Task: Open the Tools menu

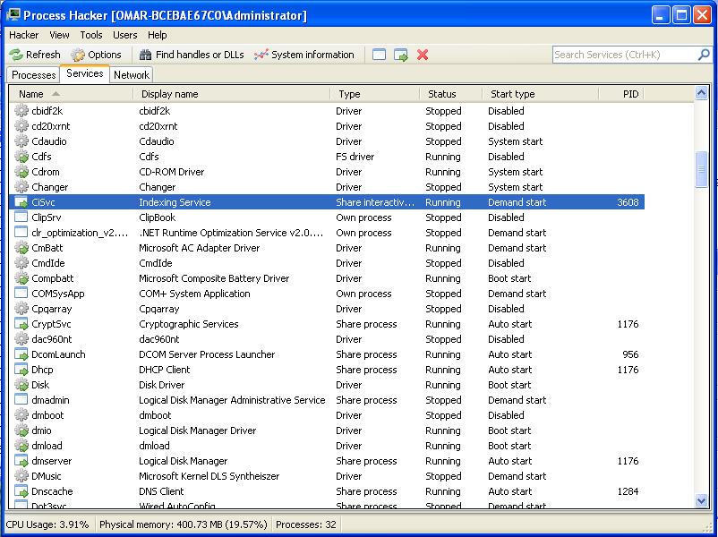Action: [90, 35]
